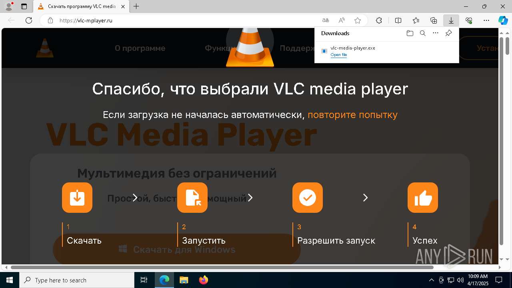
Task: Open Collections icon
Action: 434,20
